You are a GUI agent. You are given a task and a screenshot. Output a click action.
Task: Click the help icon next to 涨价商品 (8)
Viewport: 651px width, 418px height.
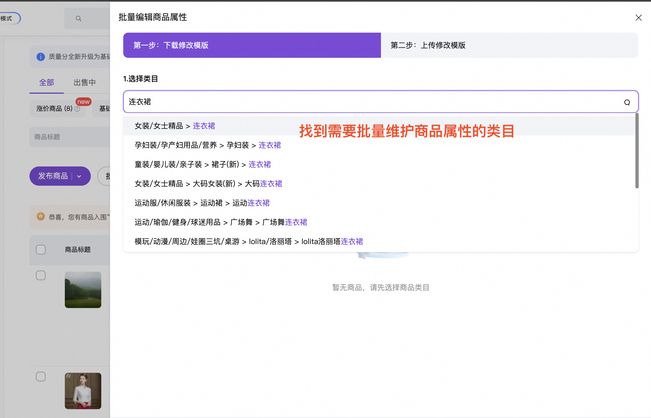(77, 109)
